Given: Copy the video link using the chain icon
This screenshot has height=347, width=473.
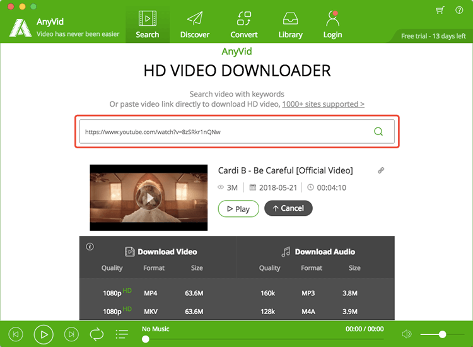Looking at the screenshot, I should [x=381, y=170].
